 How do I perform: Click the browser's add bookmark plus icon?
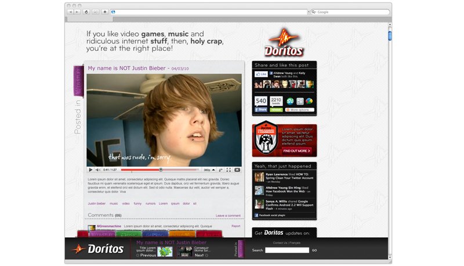click(105, 12)
